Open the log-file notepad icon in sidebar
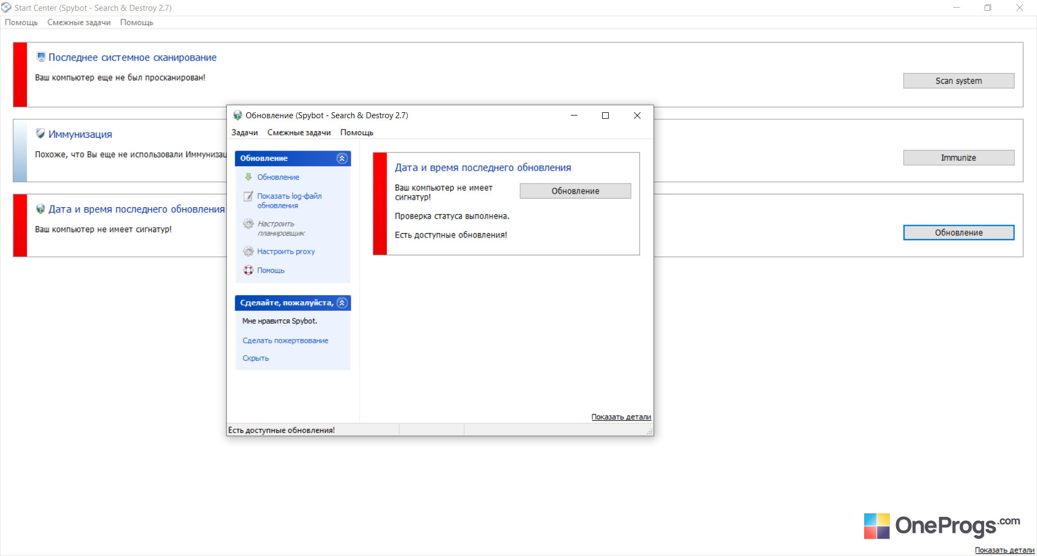This screenshot has width=1037, height=556. coord(248,196)
